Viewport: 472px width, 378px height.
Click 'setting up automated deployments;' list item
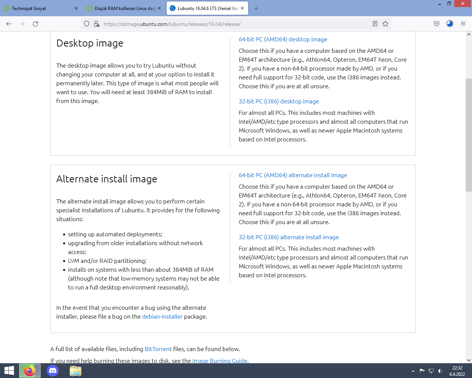coord(115,234)
